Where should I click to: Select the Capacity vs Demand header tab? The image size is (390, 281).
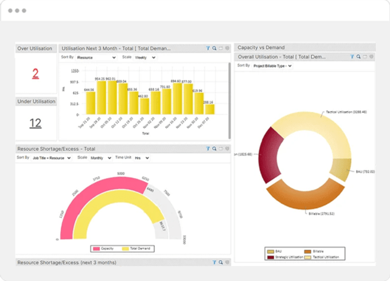click(x=261, y=48)
